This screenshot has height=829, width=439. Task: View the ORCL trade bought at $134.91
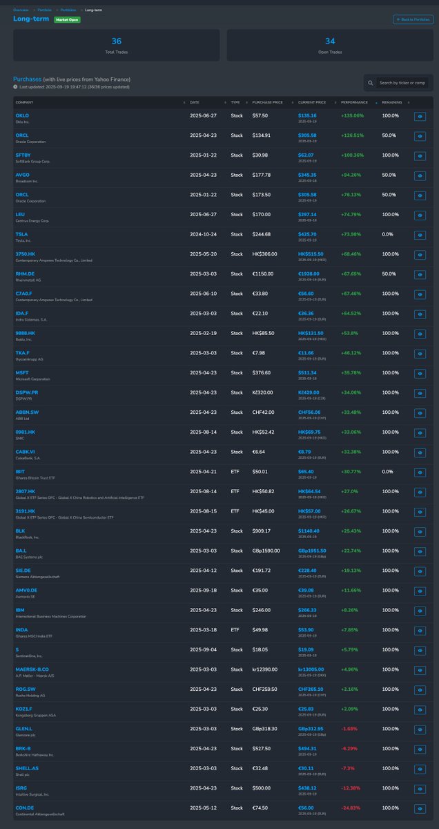click(x=420, y=137)
